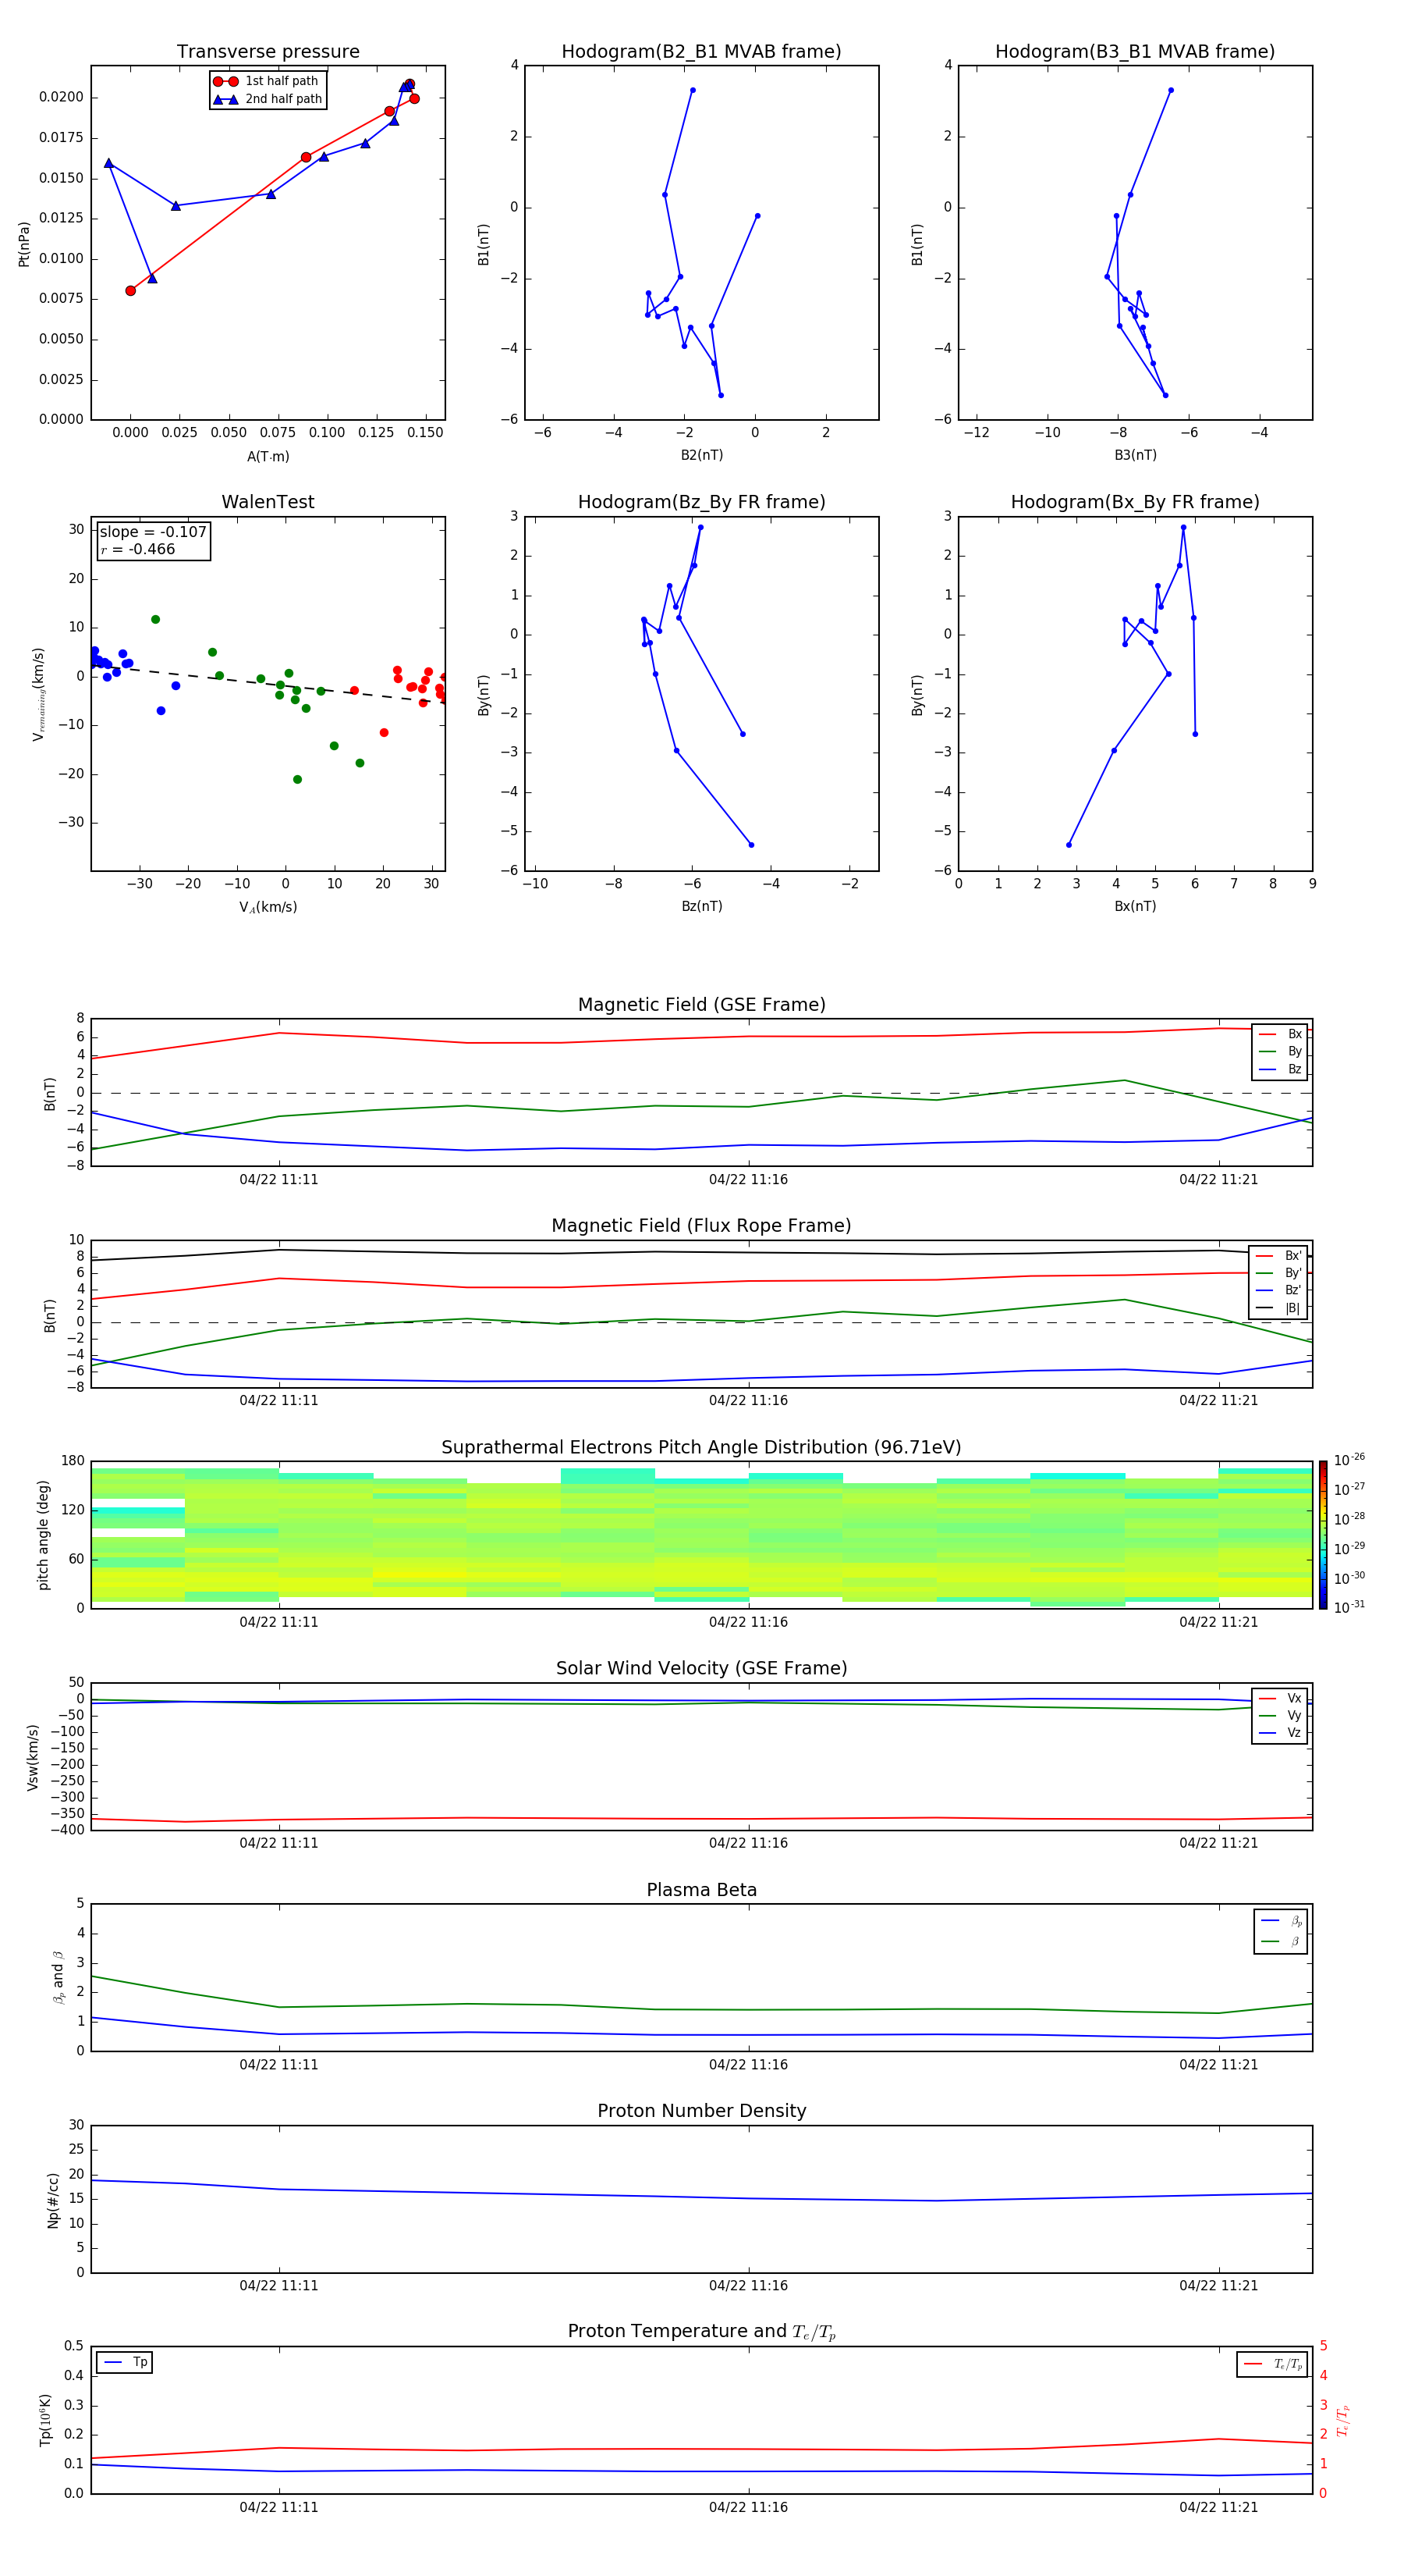Select the Bz' legend entry in Flux Rope panel
The image size is (1404, 2576).
[x=1279, y=1290]
